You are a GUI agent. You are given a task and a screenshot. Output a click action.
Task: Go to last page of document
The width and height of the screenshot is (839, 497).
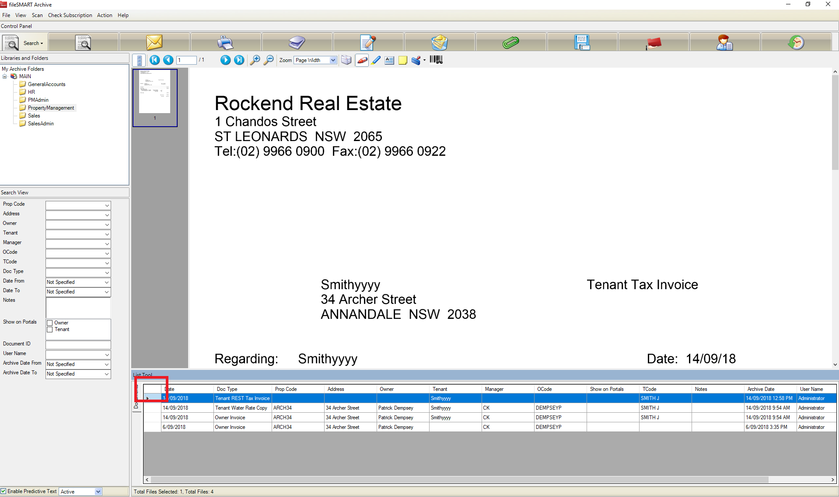coord(239,60)
